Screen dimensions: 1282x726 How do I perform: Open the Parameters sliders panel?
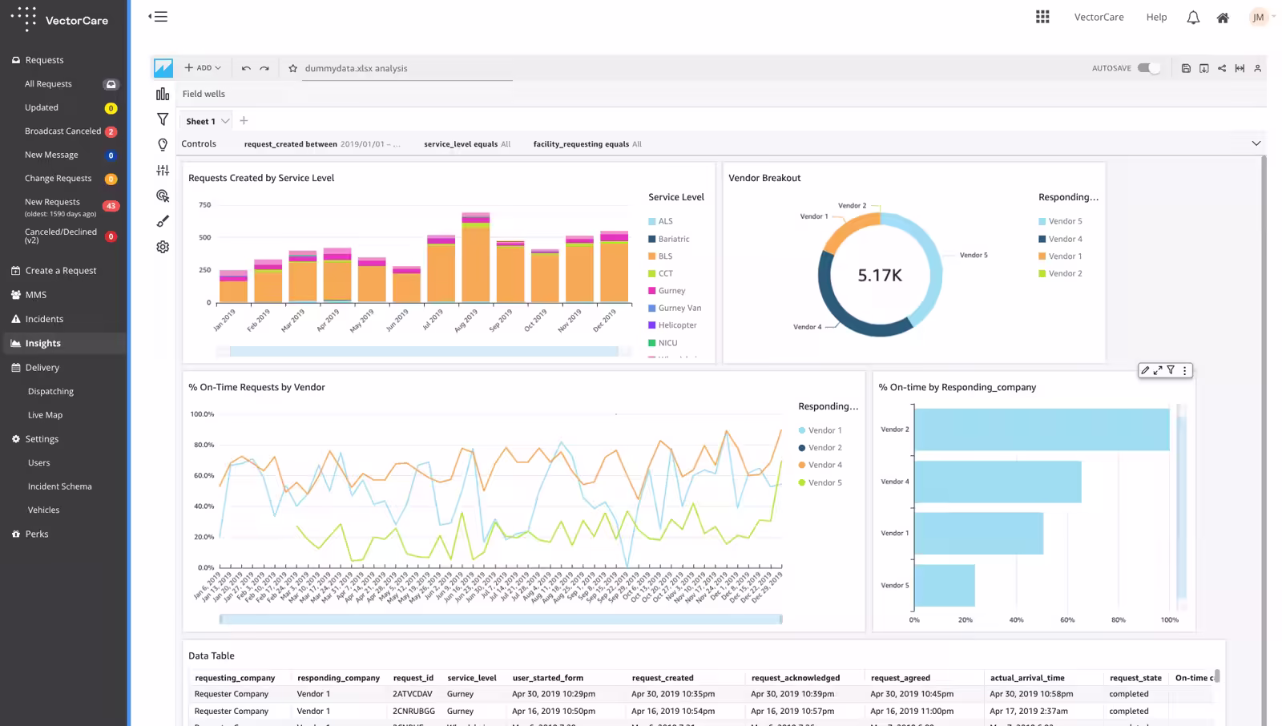pos(163,170)
